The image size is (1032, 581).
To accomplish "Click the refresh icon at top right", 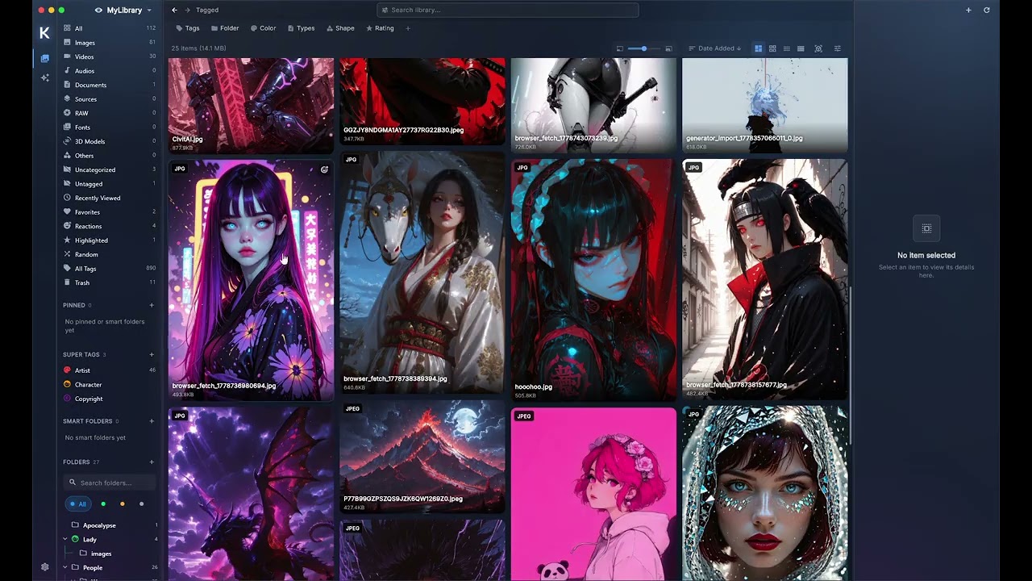I will click(x=986, y=10).
